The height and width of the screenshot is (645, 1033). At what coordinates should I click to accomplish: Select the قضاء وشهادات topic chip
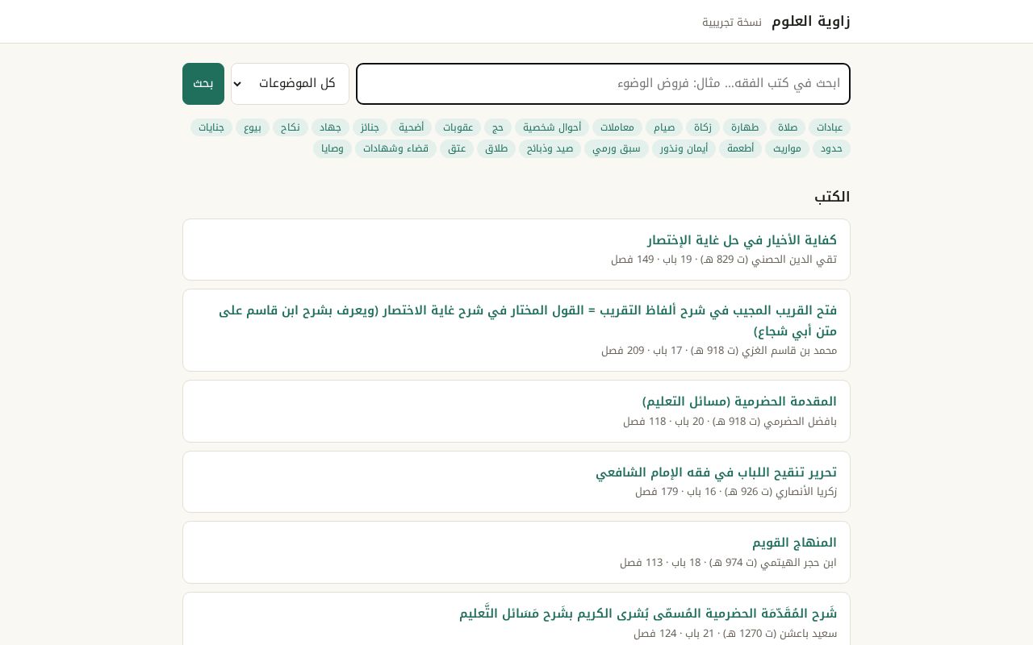[x=395, y=148]
